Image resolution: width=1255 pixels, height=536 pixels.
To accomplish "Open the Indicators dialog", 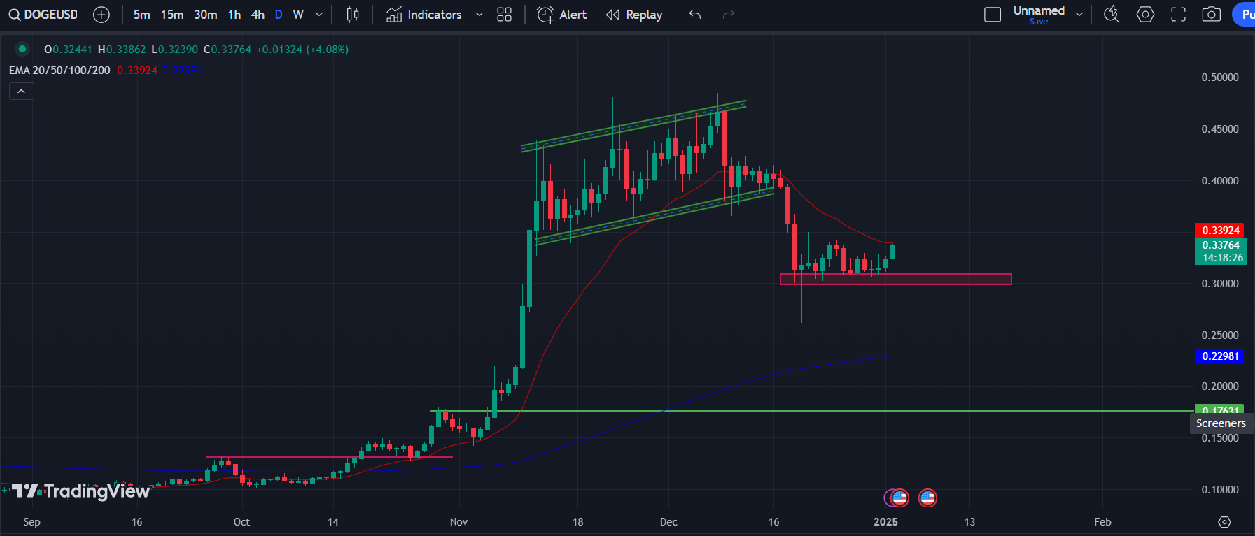I will (424, 15).
